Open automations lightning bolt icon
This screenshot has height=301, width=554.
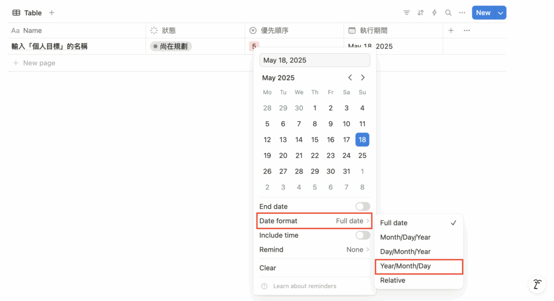[x=434, y=13]
